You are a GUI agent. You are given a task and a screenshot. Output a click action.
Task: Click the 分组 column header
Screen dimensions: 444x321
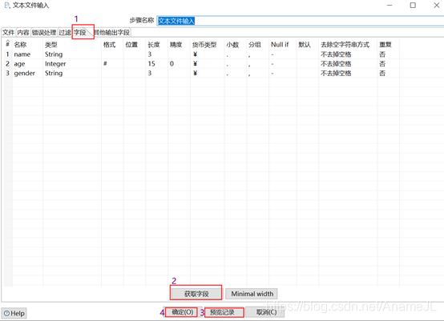pyautogui.click(x=255, y=45)
